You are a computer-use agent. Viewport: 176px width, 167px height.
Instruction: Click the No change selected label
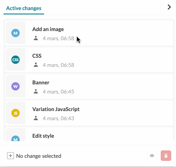(39, 156)
